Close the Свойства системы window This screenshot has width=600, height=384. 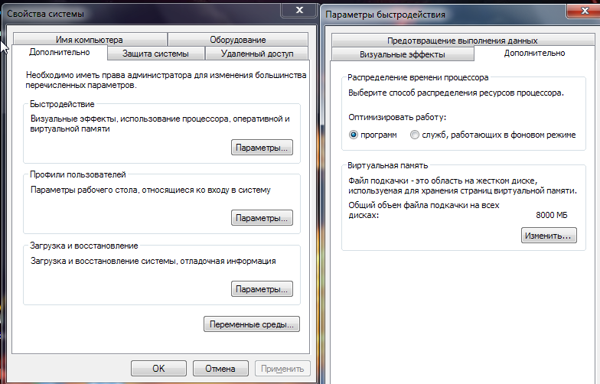click(300, 10)
